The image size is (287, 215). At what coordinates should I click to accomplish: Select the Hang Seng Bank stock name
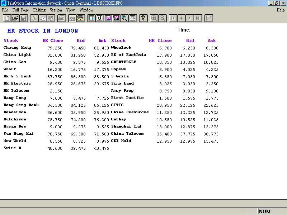[x=21, y=105]
